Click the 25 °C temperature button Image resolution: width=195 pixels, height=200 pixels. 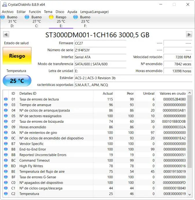[x=17, y=81]
